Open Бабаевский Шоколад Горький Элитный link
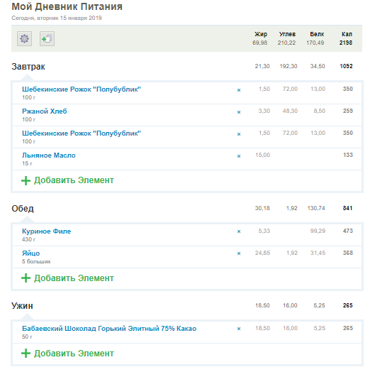The height and width of the screenshot is (372, 375). point(109,329)
